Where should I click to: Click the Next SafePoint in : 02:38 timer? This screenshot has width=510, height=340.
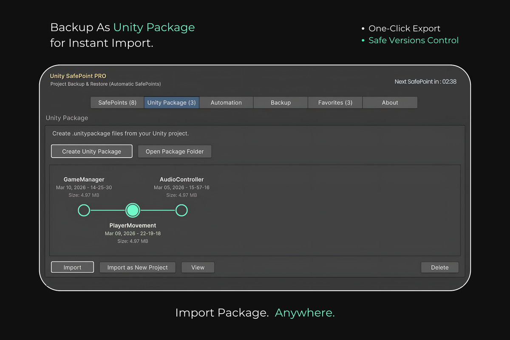point(425,82)
